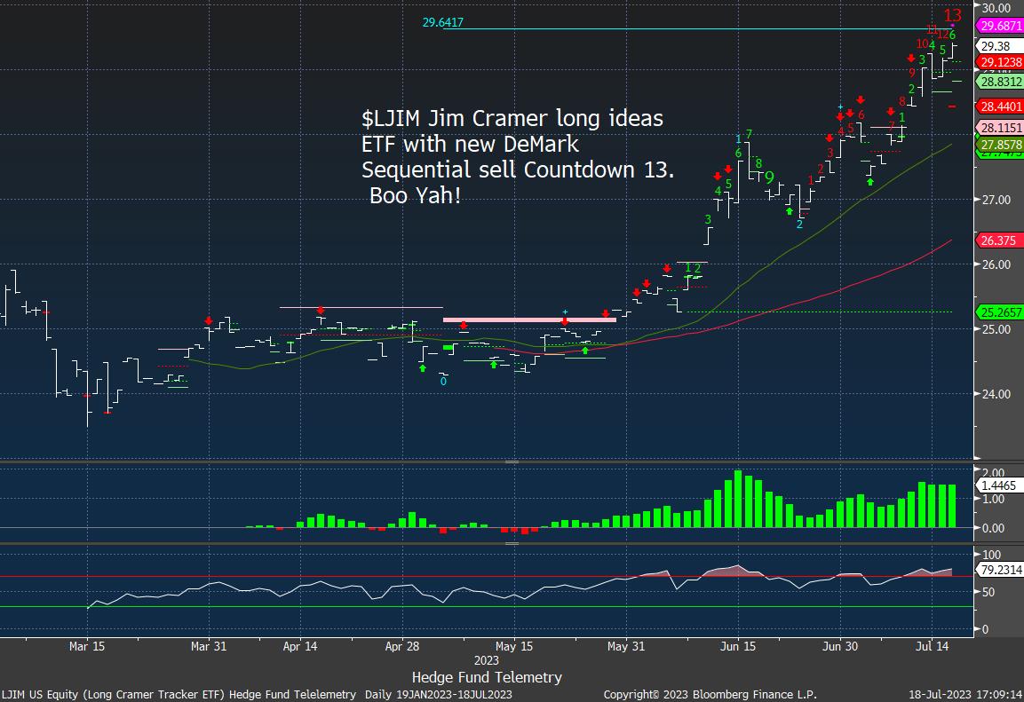The height and width of the screenshot is (702, 1024).
Task: Select the 24.00 price axis tick
Action: pyautogui.click(x=996, y=394)
